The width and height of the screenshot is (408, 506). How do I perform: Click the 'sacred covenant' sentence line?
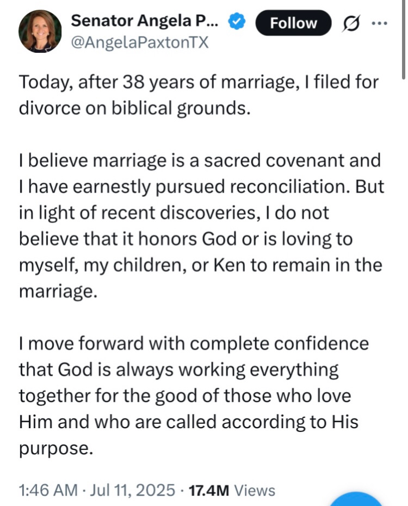point(200,161)
